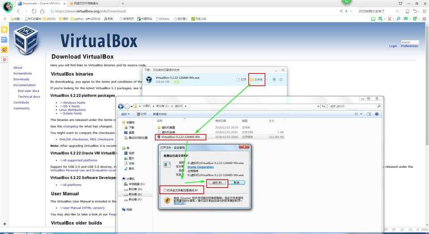
Task: Reload the VirtualBox downloads page
Action: tap(34, 11)
